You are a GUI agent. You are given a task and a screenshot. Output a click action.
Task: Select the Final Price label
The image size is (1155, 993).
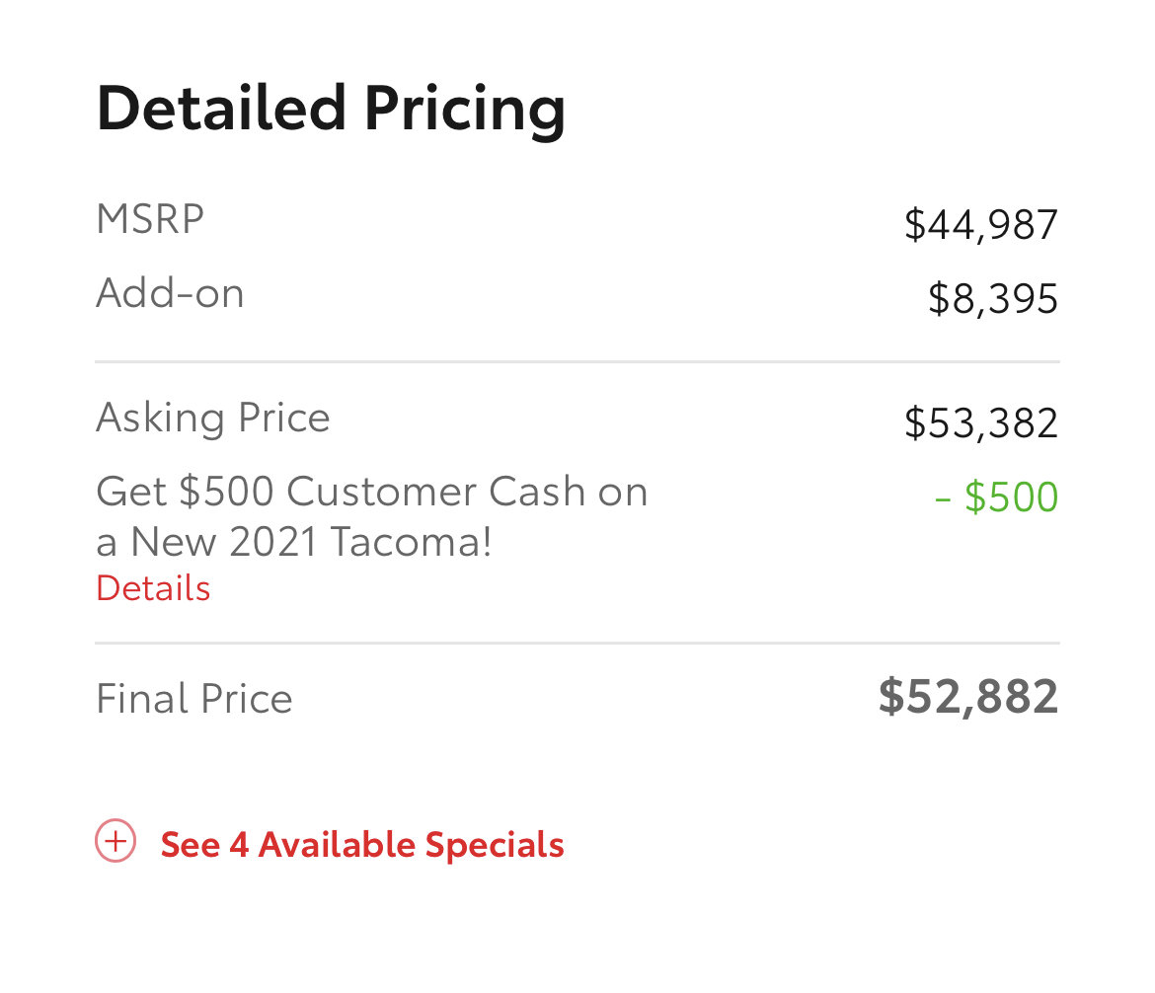[194, 698]
